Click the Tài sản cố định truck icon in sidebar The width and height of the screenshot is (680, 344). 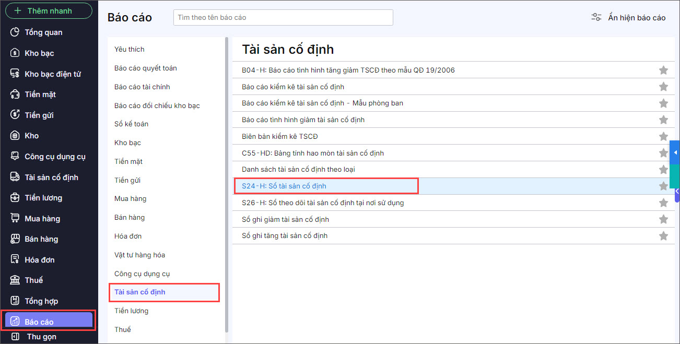(16, 177)
